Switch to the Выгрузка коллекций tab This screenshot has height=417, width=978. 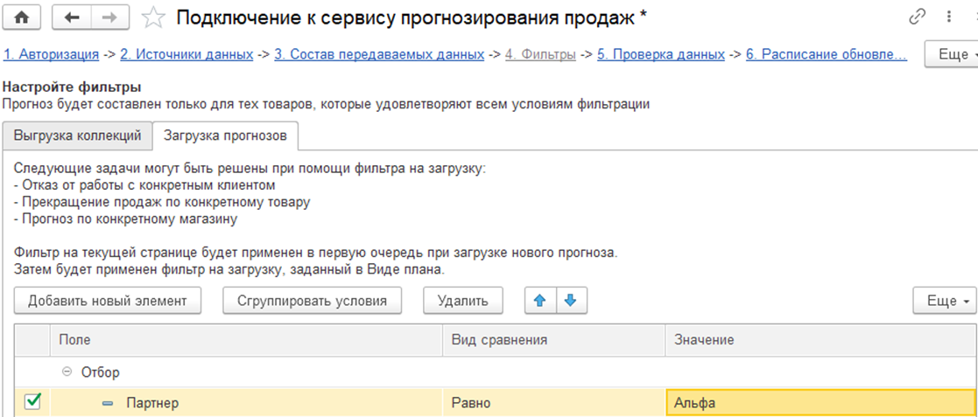tap(77, 136)
